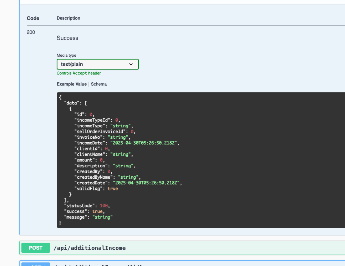
Task: Click the createdDate timestamp value
Action: [147, 183]
